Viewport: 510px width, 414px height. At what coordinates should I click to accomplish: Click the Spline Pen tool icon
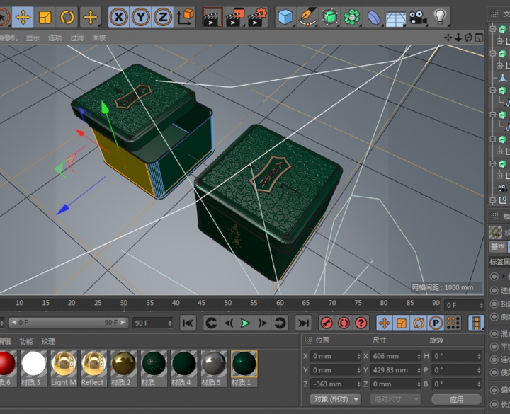(x=307, y=16)
